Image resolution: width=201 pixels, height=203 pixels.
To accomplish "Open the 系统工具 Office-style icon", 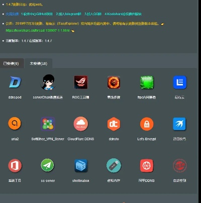I will 15,165.
